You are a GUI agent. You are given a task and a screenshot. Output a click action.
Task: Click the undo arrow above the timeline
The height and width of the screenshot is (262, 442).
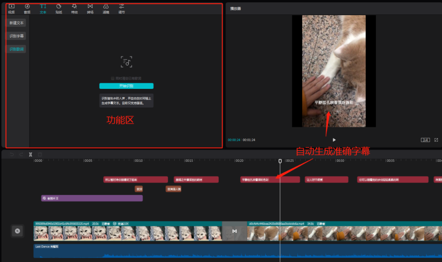(x=11, y=154)
